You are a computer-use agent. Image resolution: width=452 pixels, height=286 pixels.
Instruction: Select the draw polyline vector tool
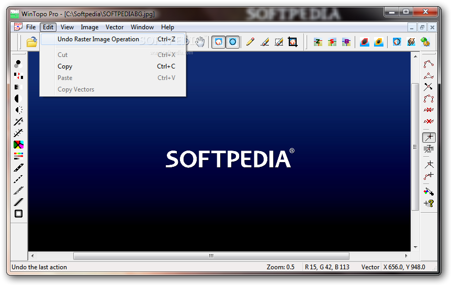(x=428, y=64)
